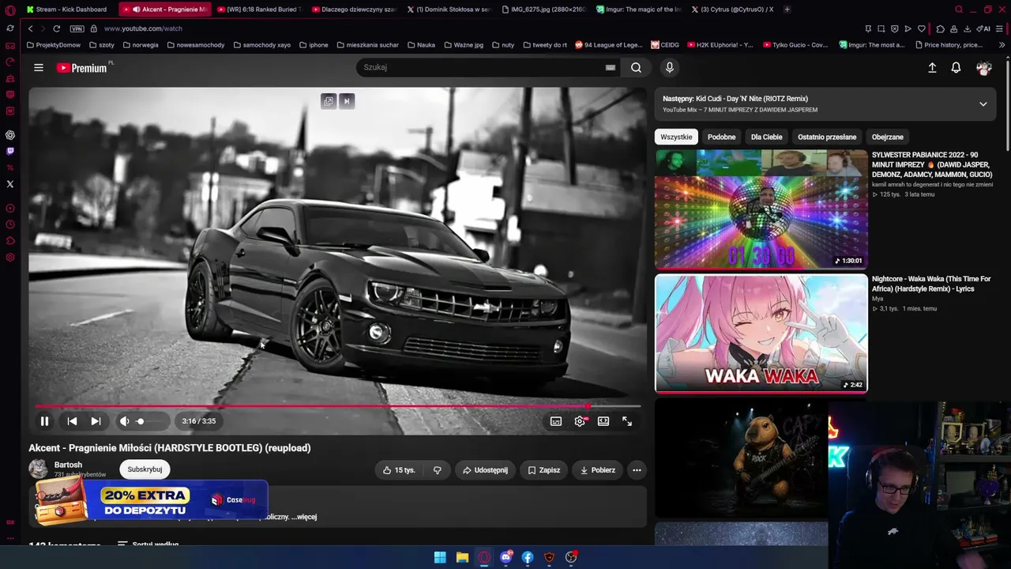Pause the video with the pause button

(44, 421)
